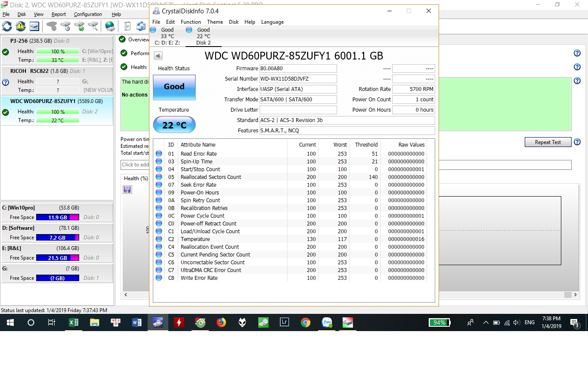Open Theme menu in CrystalDiskInfo
The image size is (588, 388).
click(x=215, y=22)
